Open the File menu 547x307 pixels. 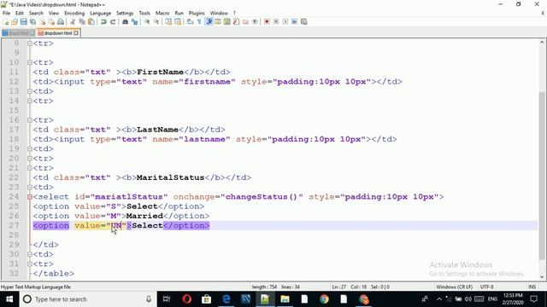(x=6, y=14)
